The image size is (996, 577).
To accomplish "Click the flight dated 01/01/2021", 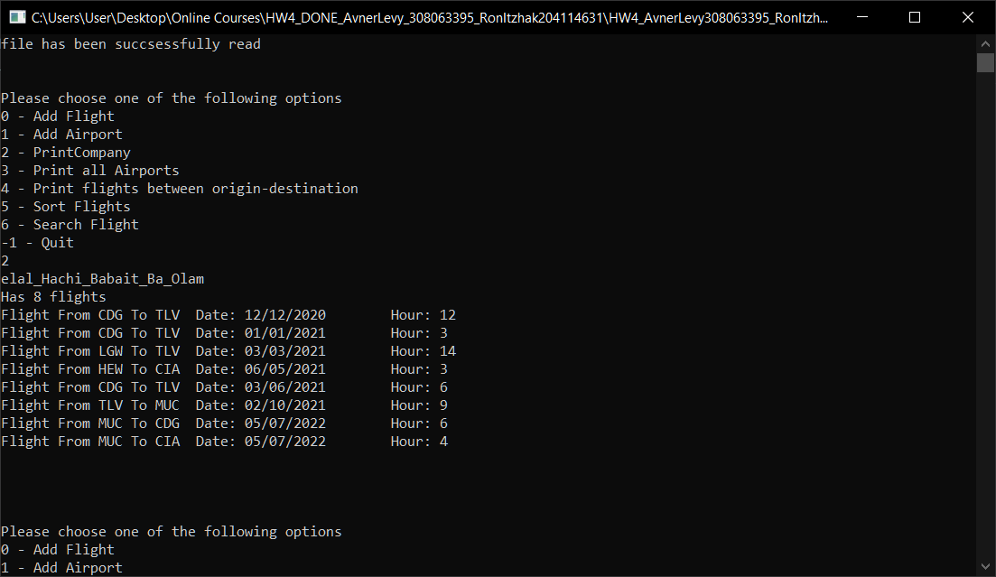I will pyautogui.click(x=225, y=333).
